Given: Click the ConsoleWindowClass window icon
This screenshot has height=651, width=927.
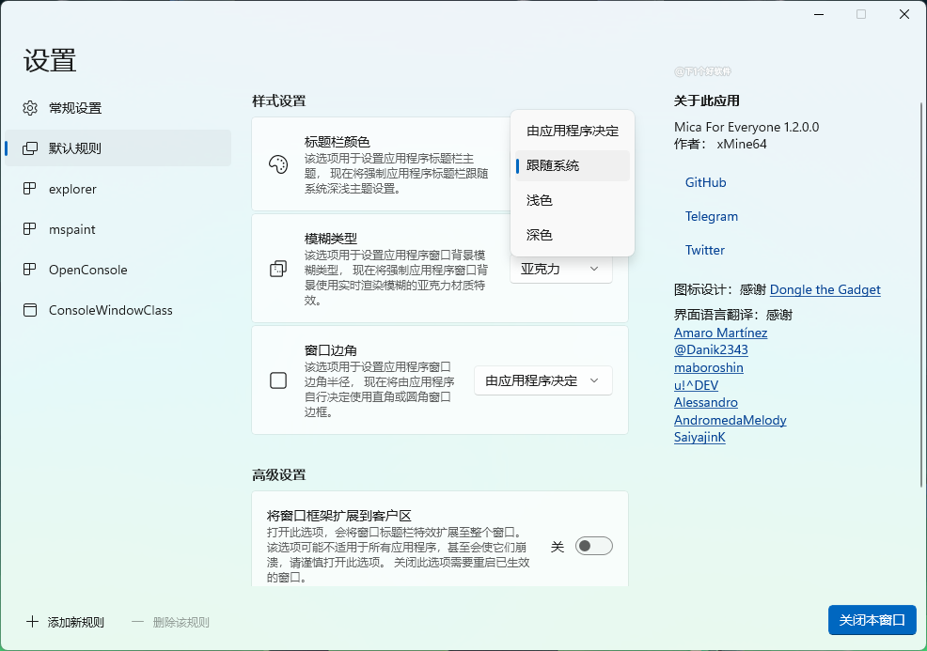Looking at the screenshot, I should pos(31,310).
